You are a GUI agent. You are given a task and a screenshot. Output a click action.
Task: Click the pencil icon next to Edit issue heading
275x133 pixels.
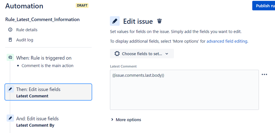coord(115,21)
